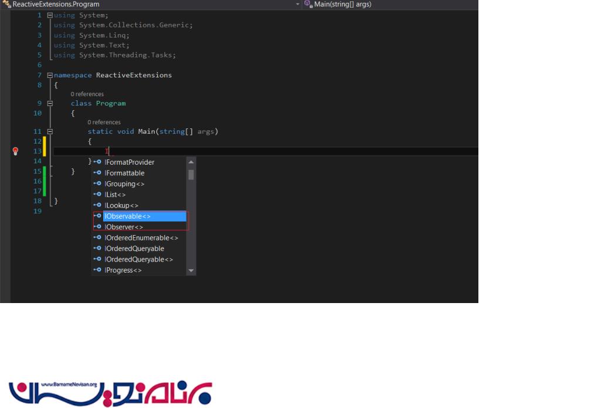Collapse the class Program block
The width and height of the screenshot is (598, 408).
point(50,103)
